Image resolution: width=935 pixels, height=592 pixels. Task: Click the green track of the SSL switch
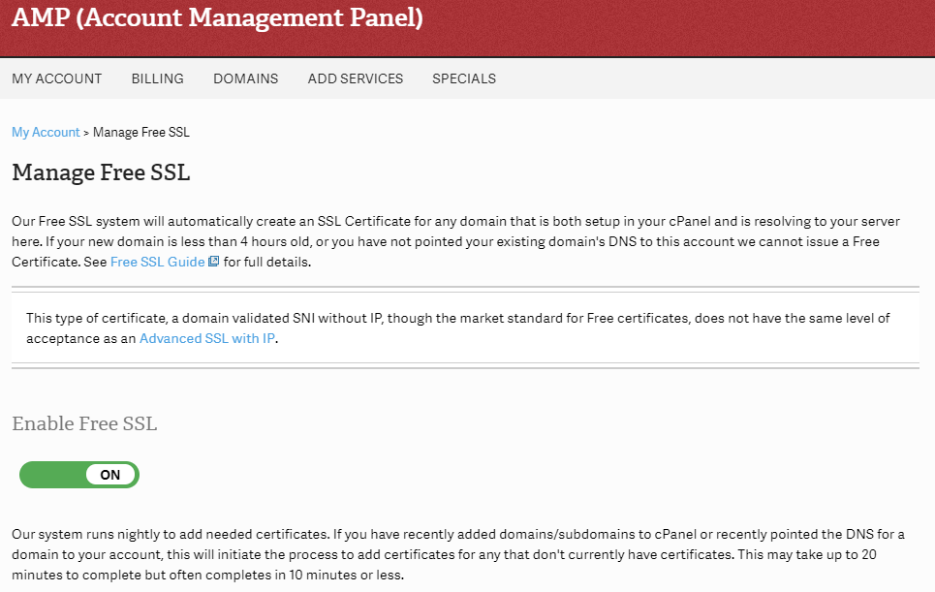(x=48, y=475)
